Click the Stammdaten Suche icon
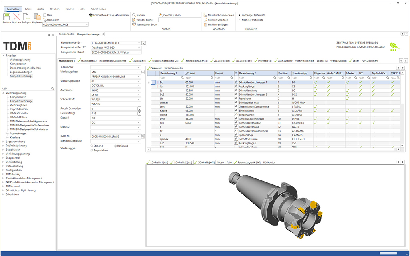Screen dimensions: 410x256 pos(134,24)
